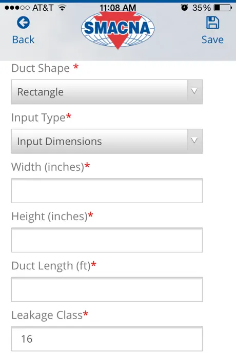Focus the Height (inches) input field
The width and height of the screenshot is (236, 354).
coord(107,240)
